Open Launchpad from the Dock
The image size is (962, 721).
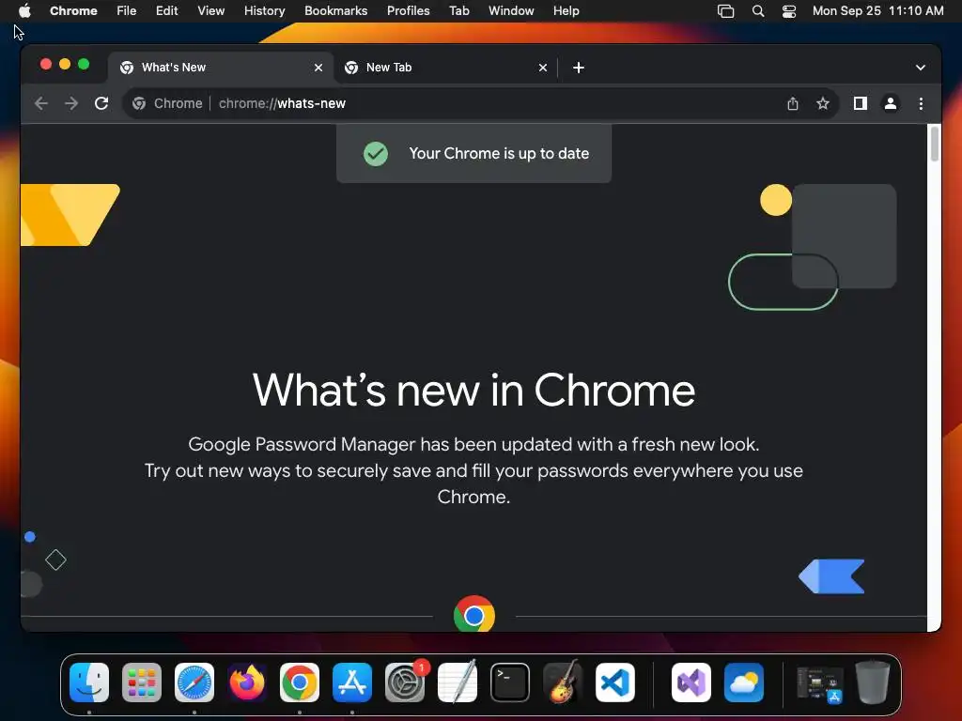click(142, 683)
